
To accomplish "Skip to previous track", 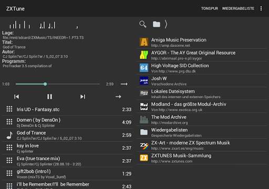I will click(x=16, y=97).
